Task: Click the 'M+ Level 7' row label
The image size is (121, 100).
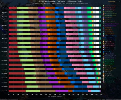Action: [x=5, y=30]
